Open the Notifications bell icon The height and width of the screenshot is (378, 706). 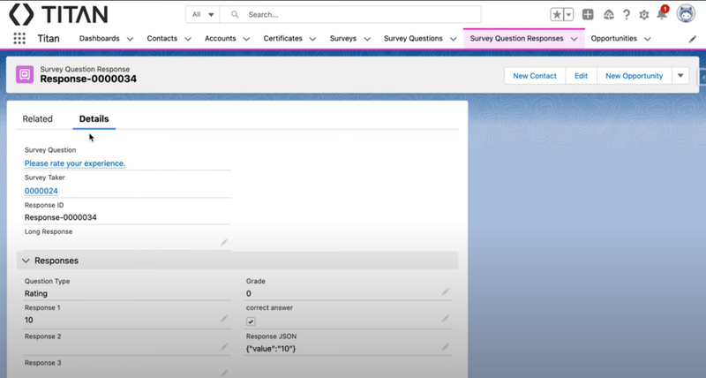pos(662,14)
